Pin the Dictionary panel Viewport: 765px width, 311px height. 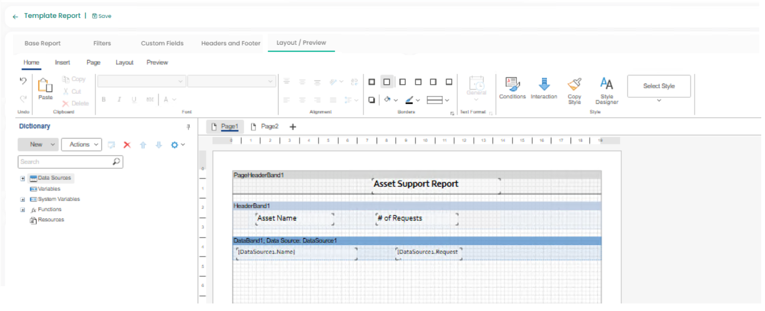(188, 127)
